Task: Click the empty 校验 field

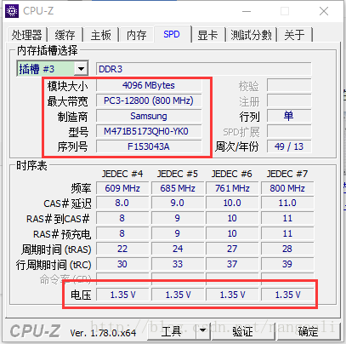Action: (x=289, y=85)
